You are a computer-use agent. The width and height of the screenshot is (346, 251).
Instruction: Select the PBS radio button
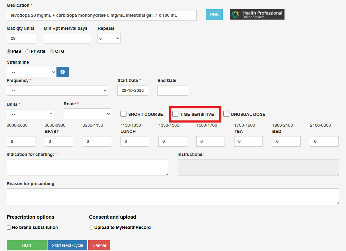[9, 51]
